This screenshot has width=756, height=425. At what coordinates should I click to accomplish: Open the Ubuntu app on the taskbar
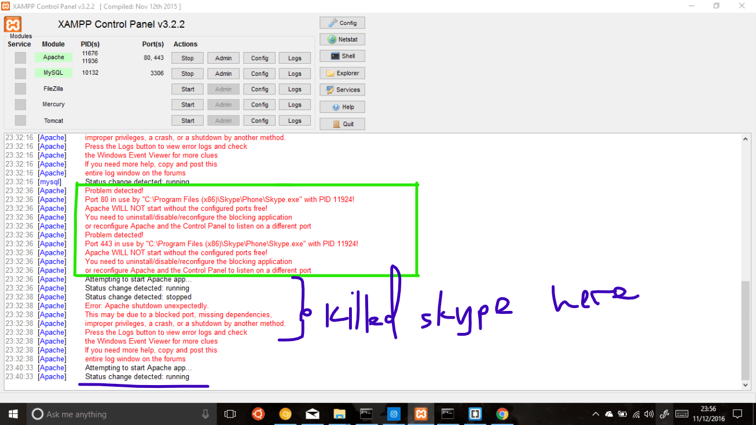[x=258, y=414]
